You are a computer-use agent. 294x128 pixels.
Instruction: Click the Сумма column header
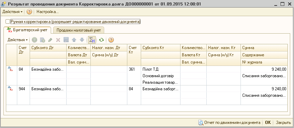coord(264,48)
